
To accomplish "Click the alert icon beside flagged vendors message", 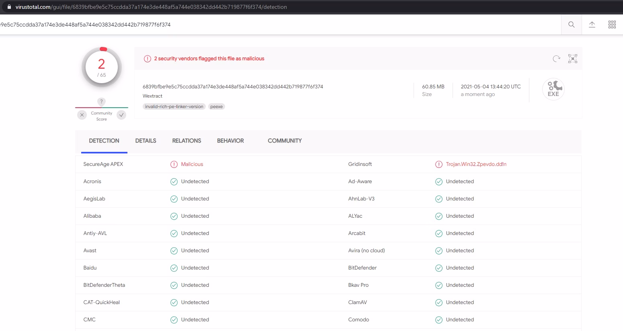I will [148, 59].
